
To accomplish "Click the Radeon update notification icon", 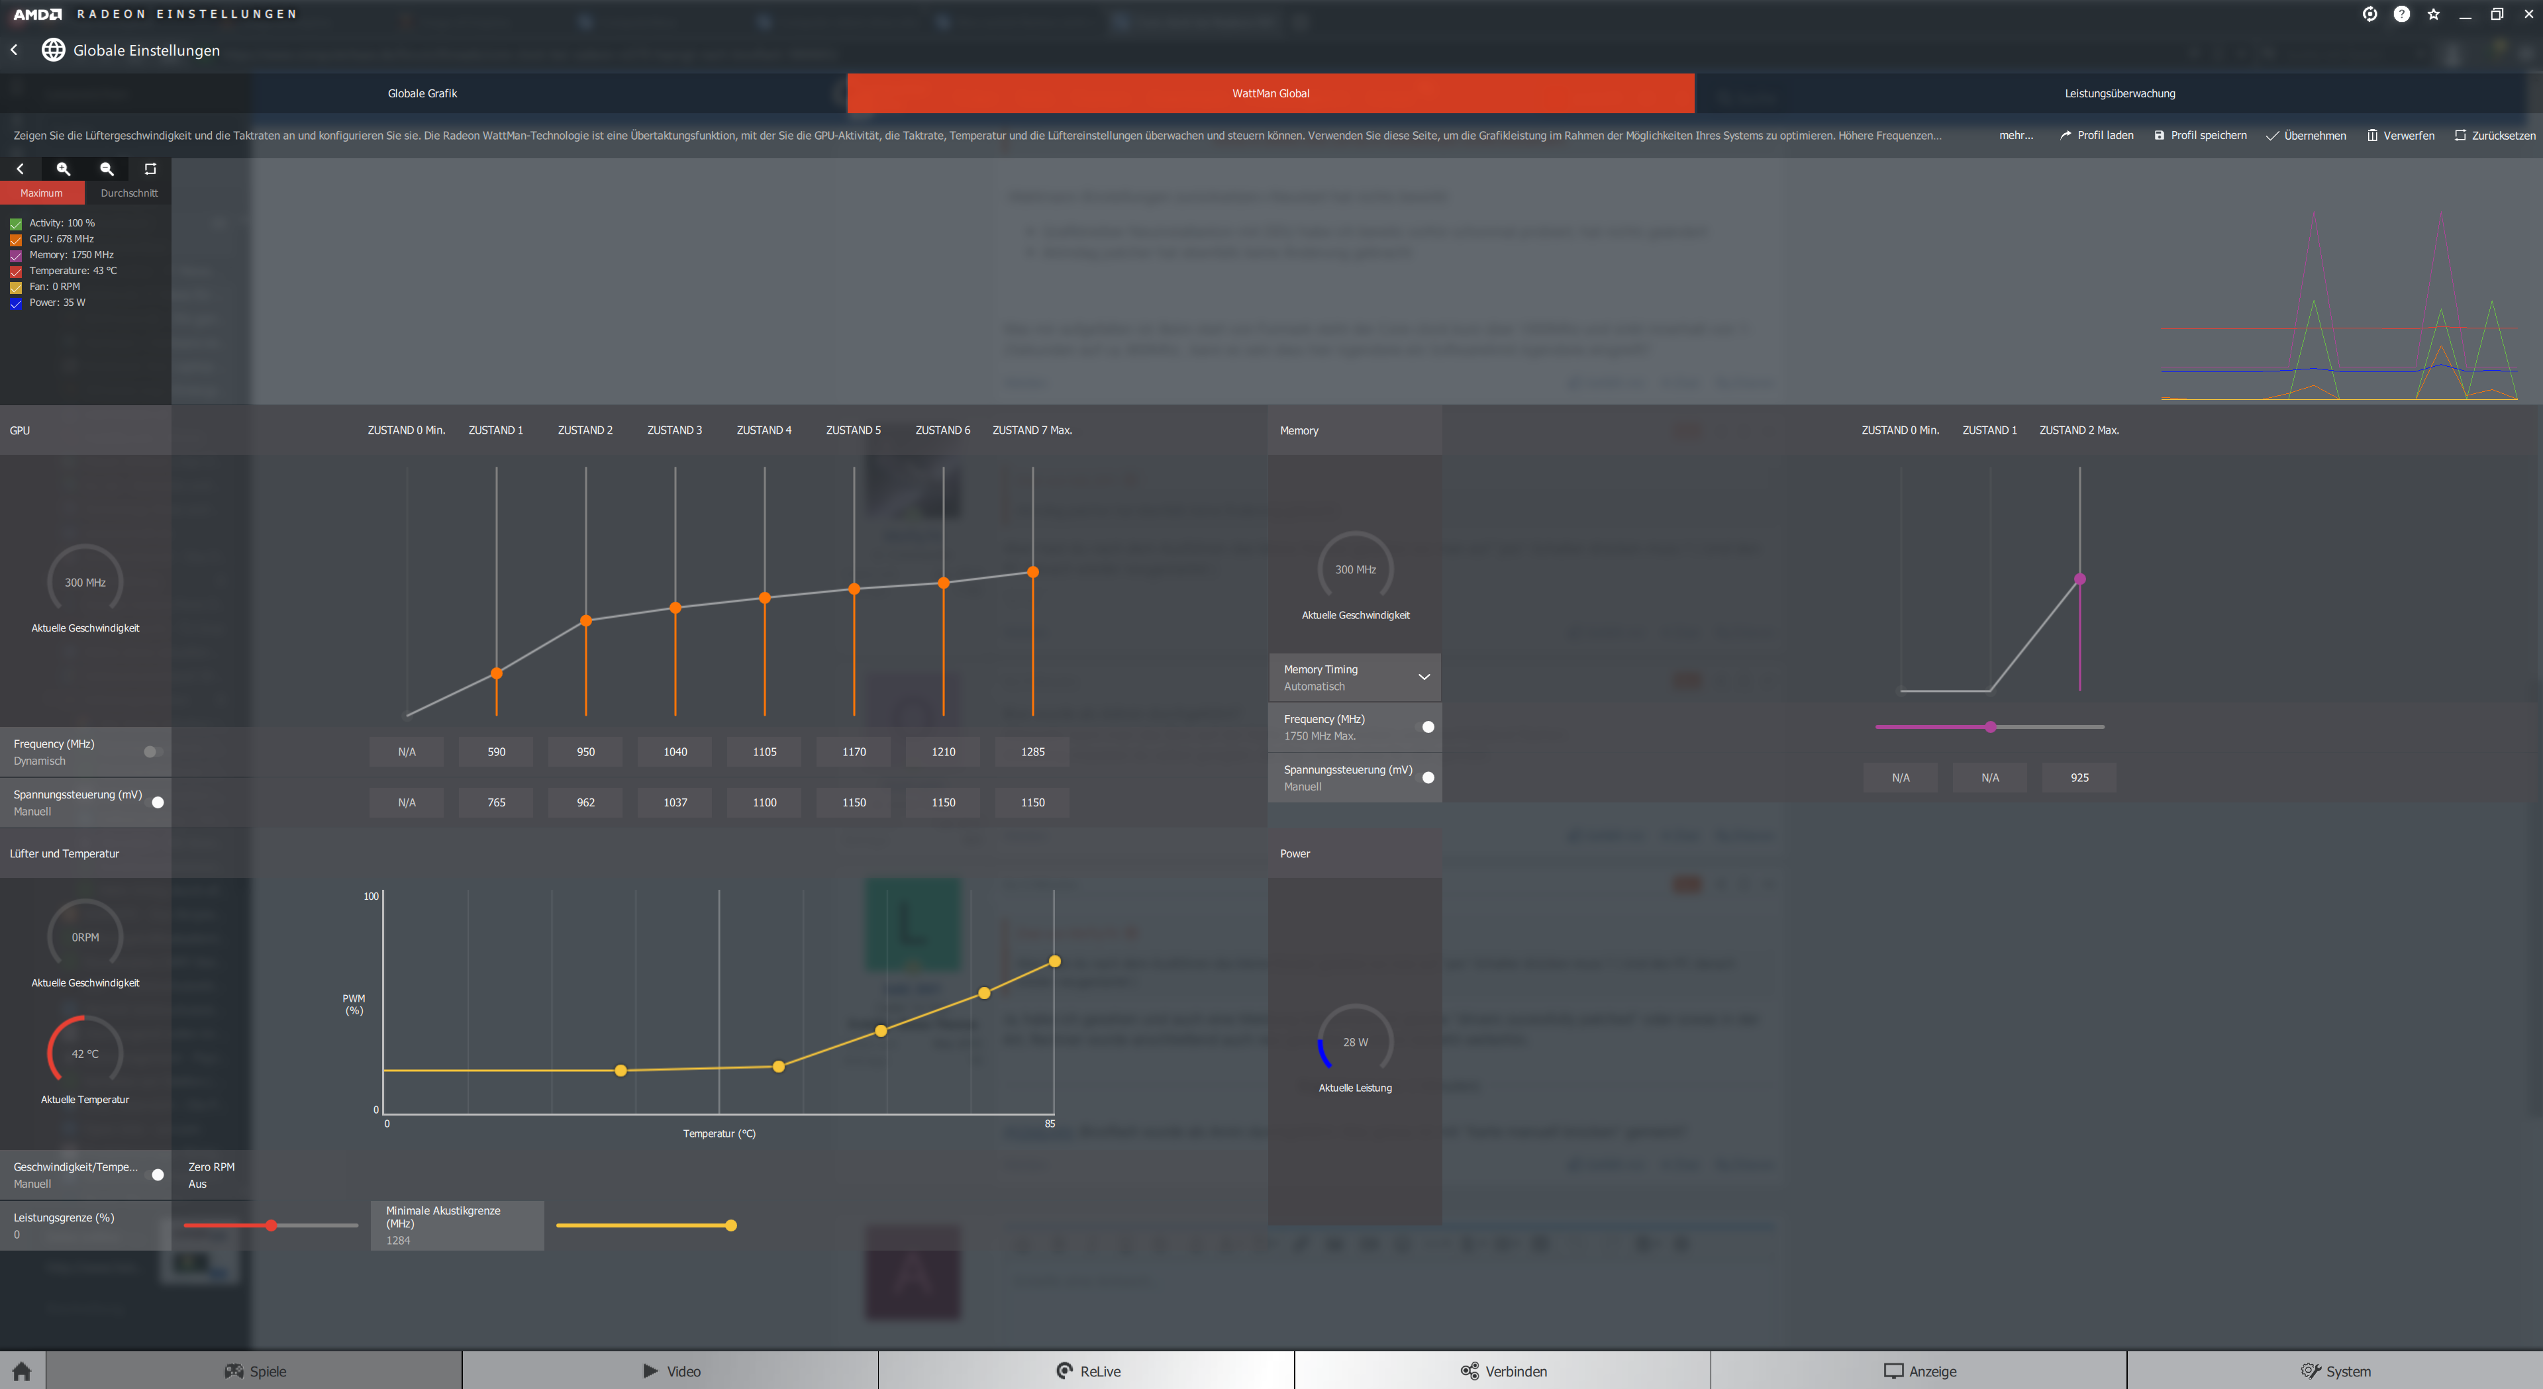I will (2369, 14).
